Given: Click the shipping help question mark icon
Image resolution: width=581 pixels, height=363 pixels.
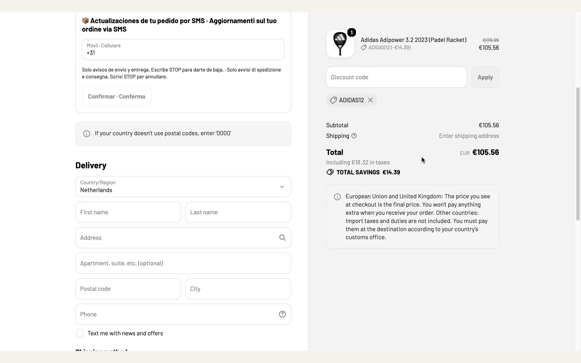Looking at the screenshot, I should click(x=354, y=136).
